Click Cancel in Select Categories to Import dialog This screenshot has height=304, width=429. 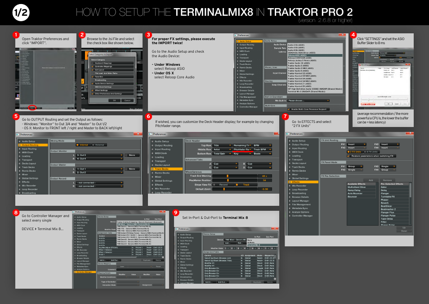pos(128,100)
